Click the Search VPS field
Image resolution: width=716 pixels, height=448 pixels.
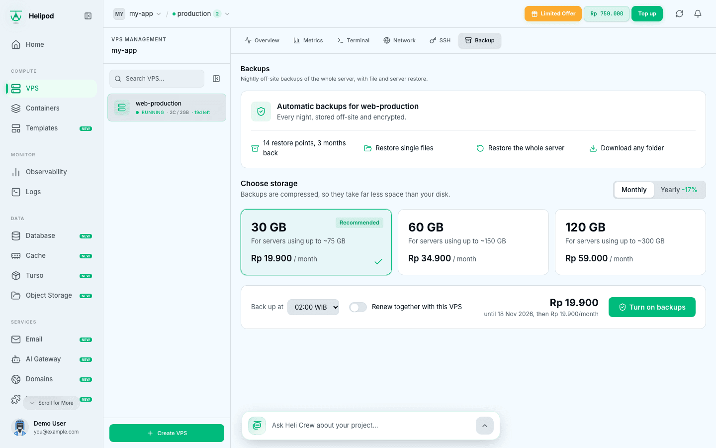tap(157, 79)
